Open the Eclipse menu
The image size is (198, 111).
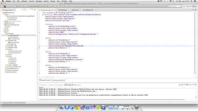(8, 1)
